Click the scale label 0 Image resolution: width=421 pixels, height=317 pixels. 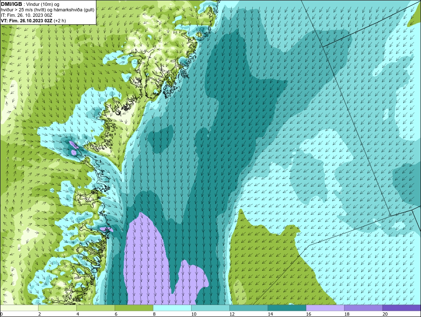point(1,314)
